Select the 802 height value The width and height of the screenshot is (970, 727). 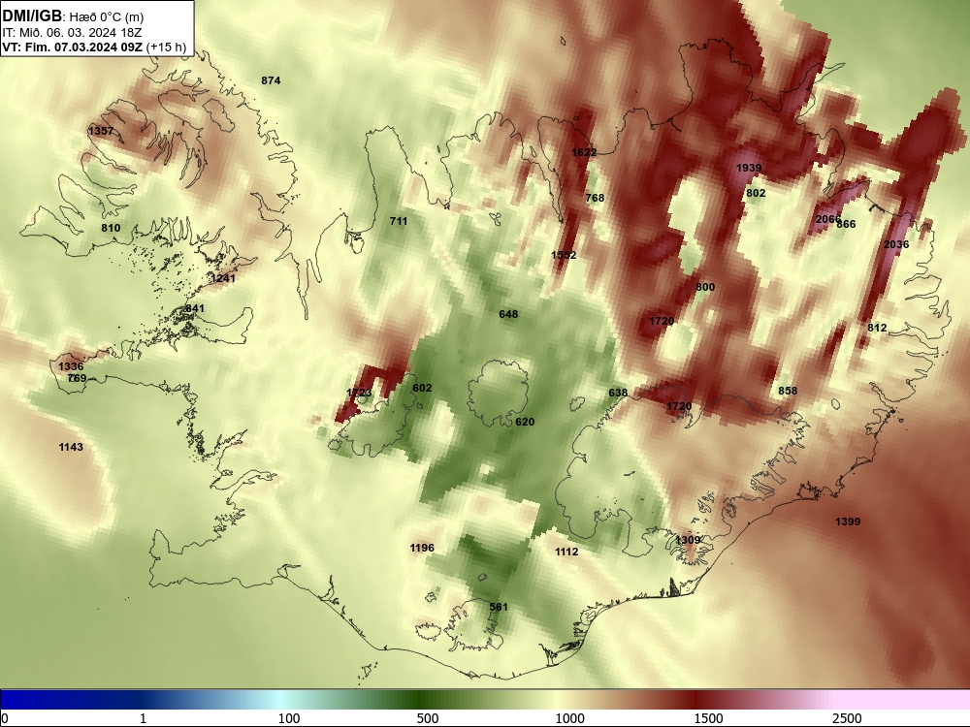click(756, 193)
